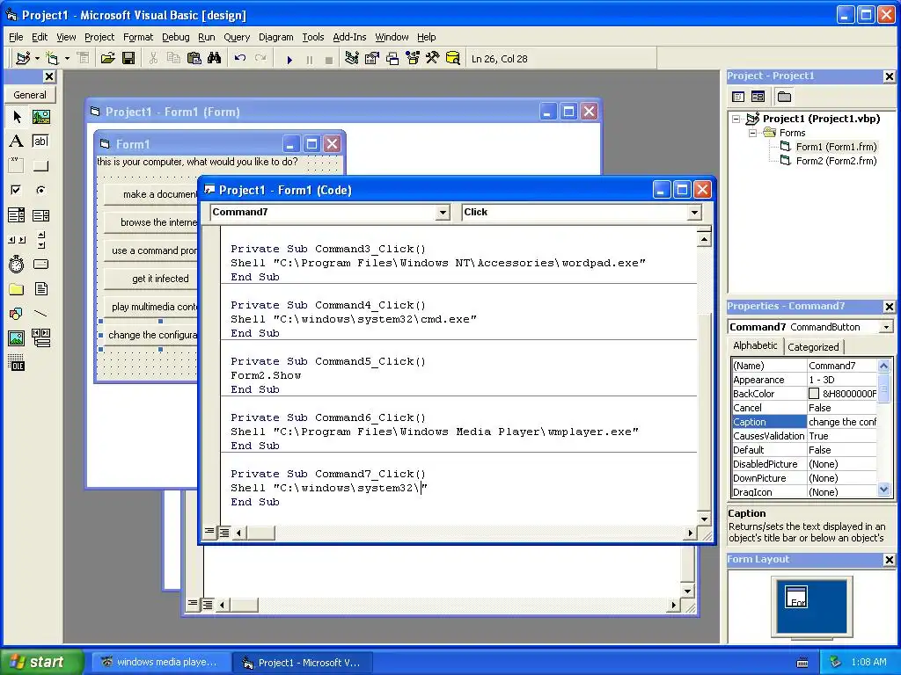Open the Add-Ins menu

(349, 37)
